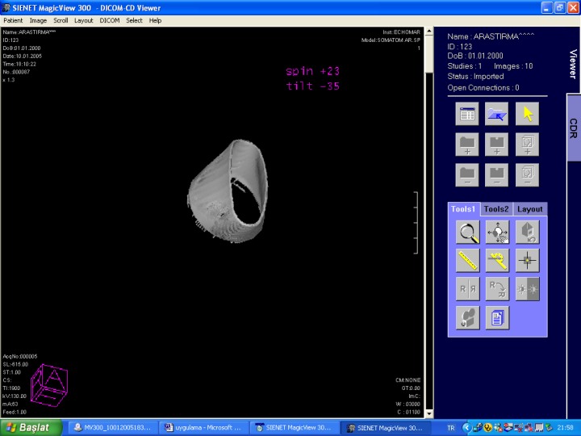Click the movie camera cine icon
Screen dimensions: 581x436
click(468, 317)
